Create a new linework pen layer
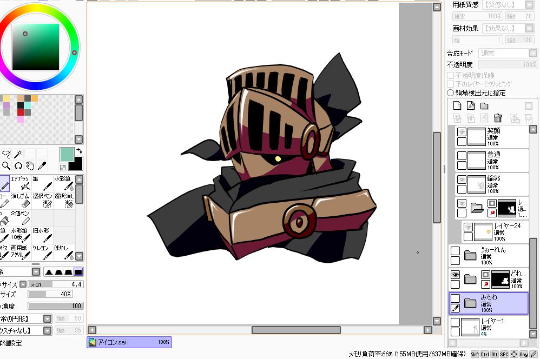Screen dimensions: 540x359 tap(470, 105)
